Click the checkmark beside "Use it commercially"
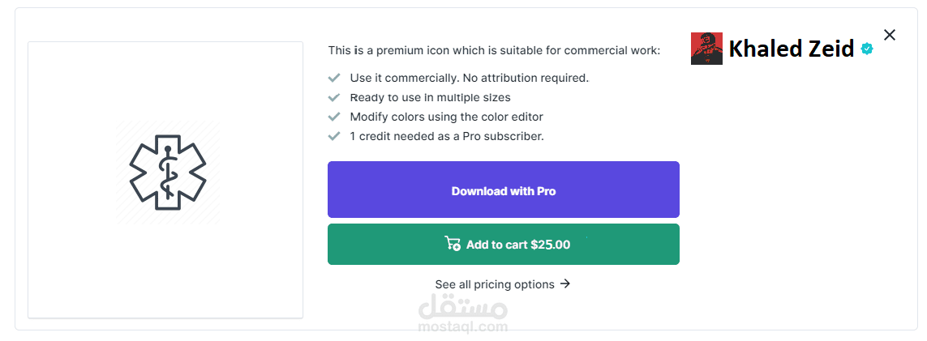Screen dimensions: 927x341 (333, 78)
